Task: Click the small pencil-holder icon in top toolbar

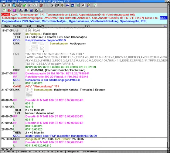Action: click(x=9, y=5)
